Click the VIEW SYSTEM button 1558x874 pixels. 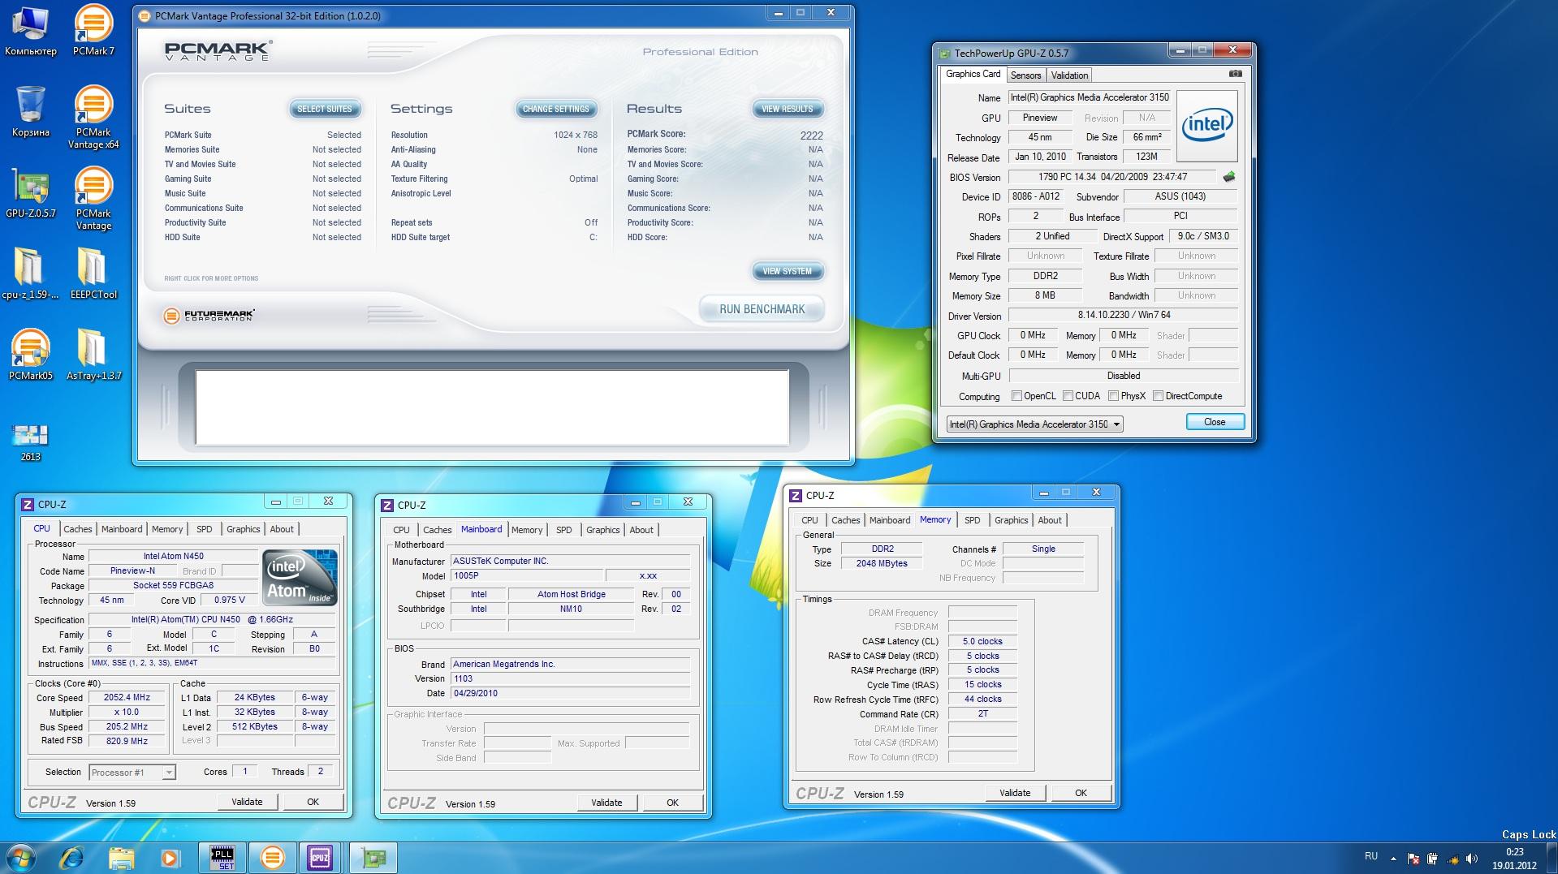[x=787, y=271]
